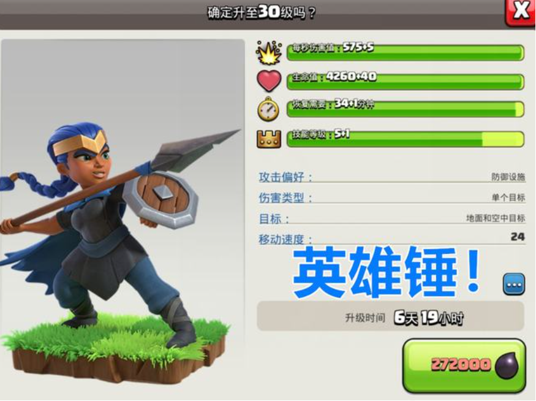Image resolution: width=536 pixels, height=401 pixels.
Task: Click the hitpoints 4260+40 bar
Action: [405, 82]
